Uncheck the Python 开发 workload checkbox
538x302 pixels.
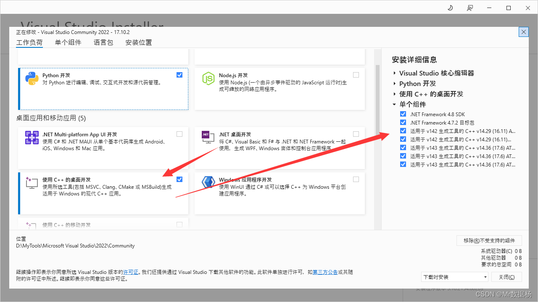click(179, 75)
